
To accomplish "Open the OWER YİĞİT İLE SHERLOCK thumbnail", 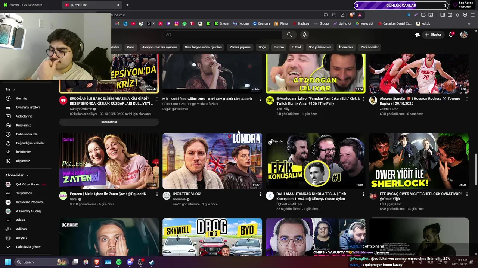I will 419,161.
